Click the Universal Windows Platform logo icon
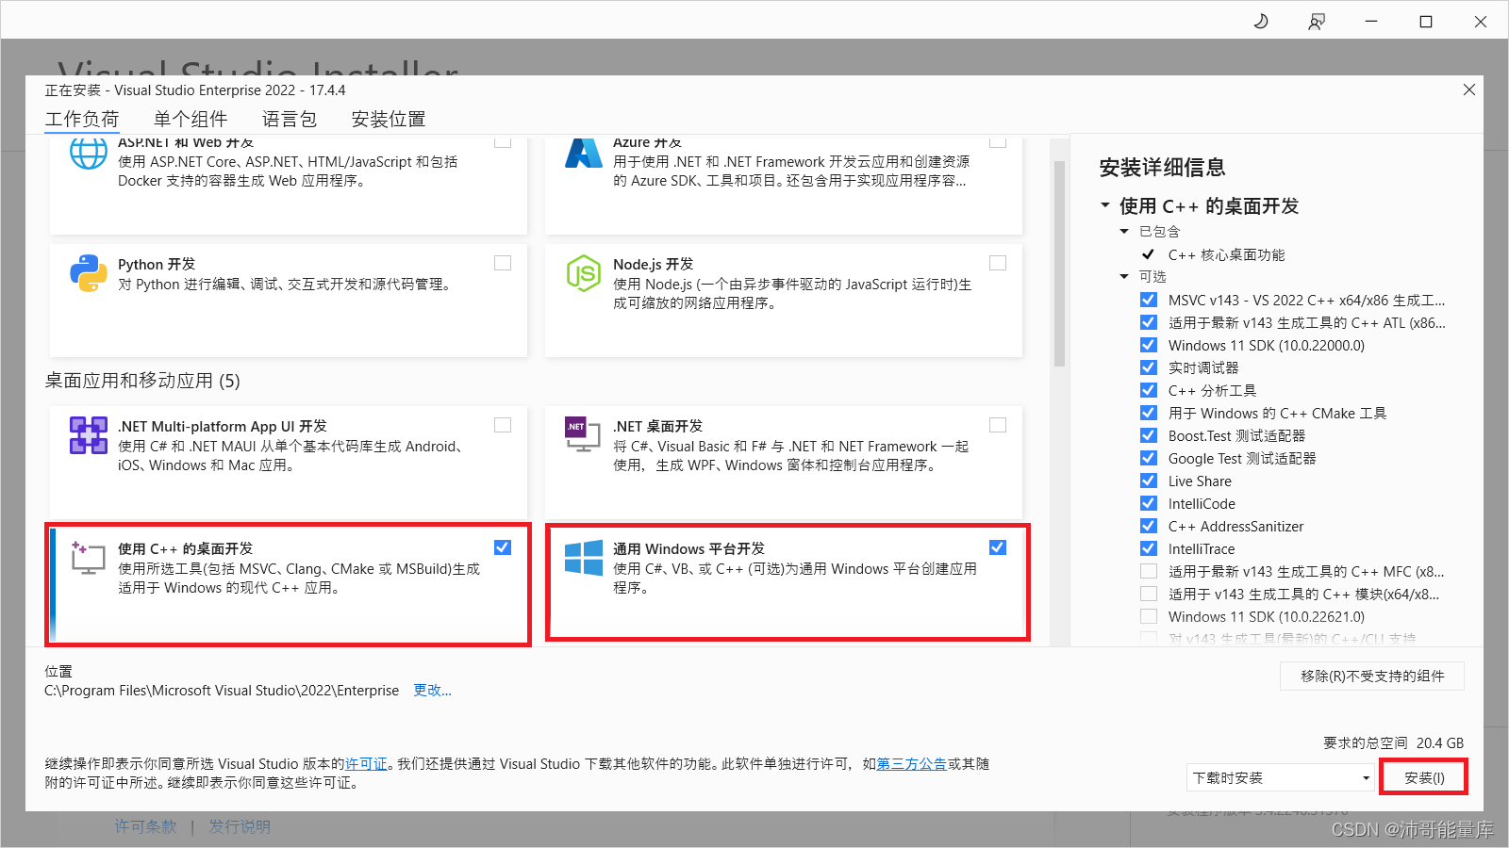 click(x=584, y=558)
